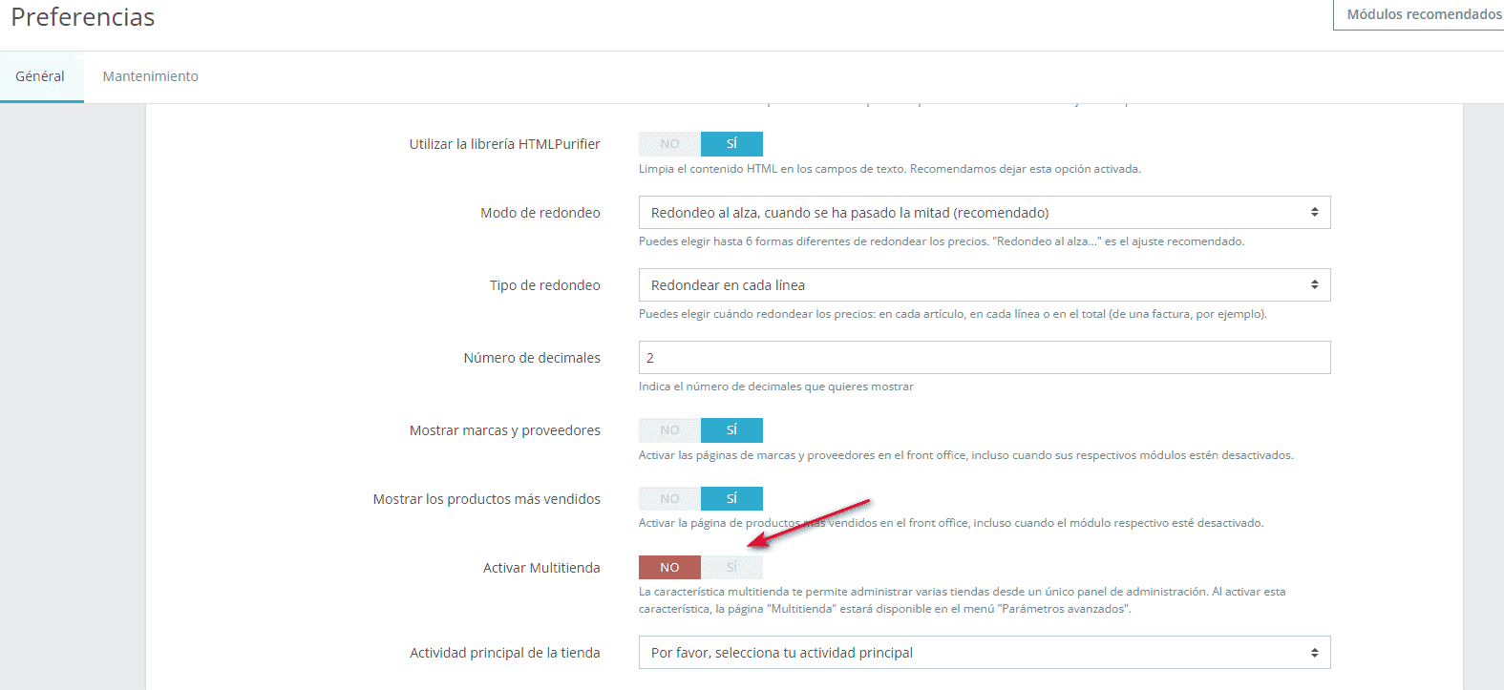Set HTMLPurifier library toggle to NO
The height and width of the screenshot is (690, 1504).
669,144
